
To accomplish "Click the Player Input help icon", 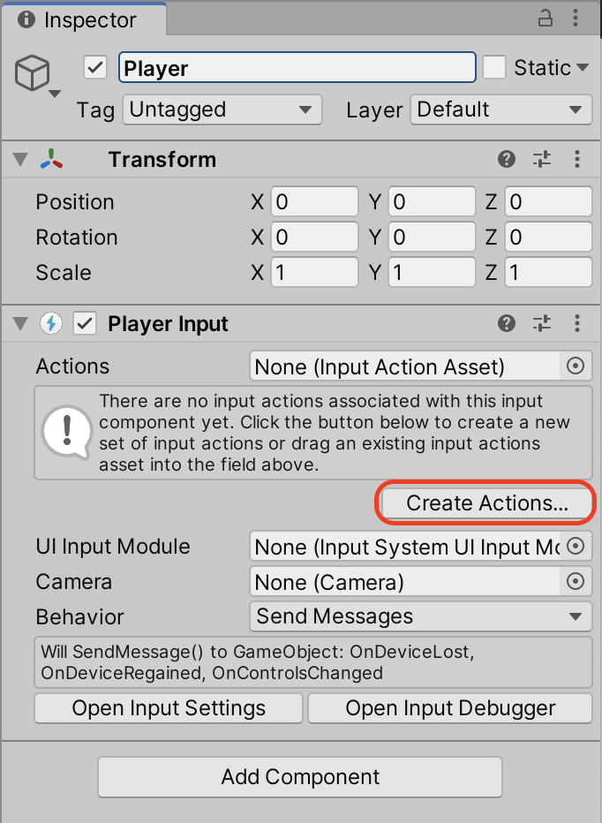I will pos(506,324).
